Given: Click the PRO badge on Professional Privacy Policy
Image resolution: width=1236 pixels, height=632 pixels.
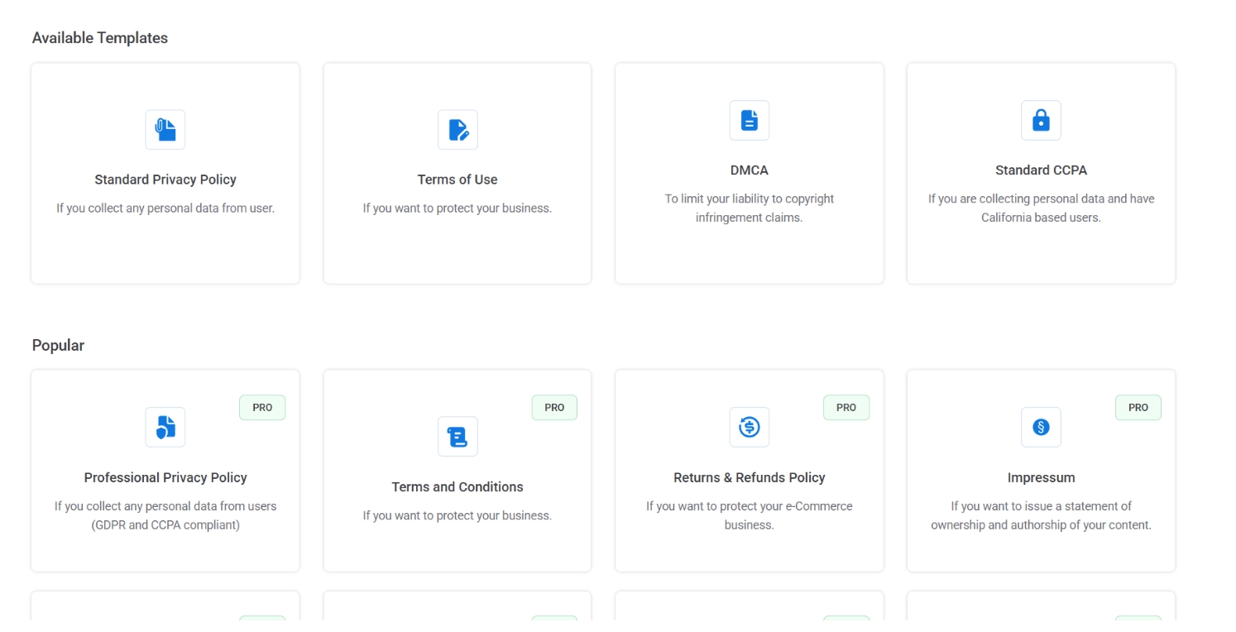Looking at the screenshot, I should coord(262,407).
